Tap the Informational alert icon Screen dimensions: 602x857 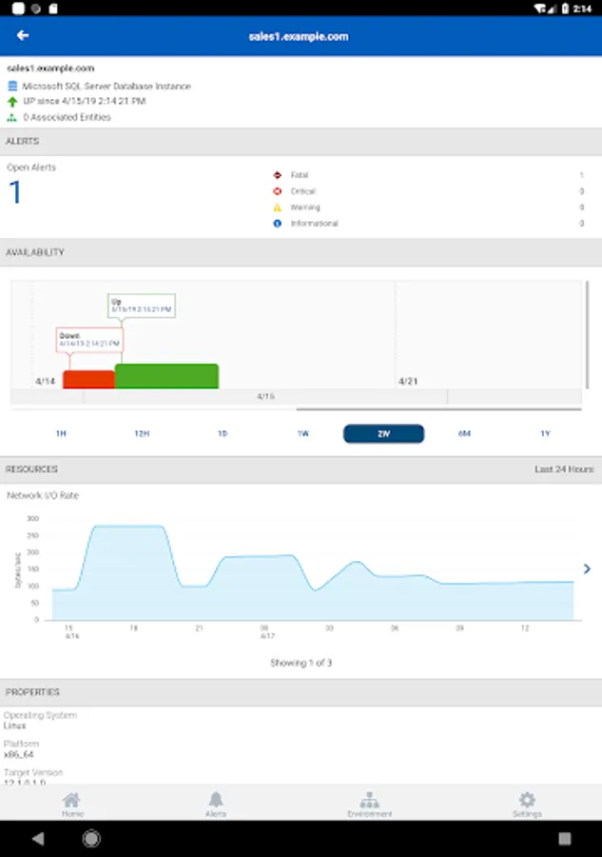pos(278,223)
